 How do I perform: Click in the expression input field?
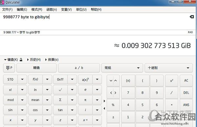point(94,21)
